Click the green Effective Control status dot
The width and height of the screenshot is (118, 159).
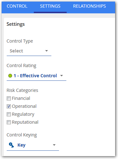click(x=10, y=76)
